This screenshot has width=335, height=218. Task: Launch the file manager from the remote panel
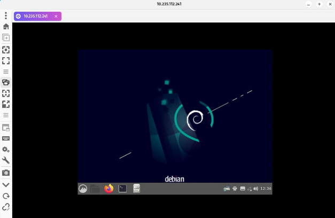(95, 189)
